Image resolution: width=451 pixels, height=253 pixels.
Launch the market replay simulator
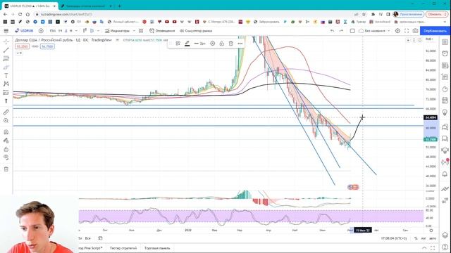pyautogui.click(x=196, y=31)
